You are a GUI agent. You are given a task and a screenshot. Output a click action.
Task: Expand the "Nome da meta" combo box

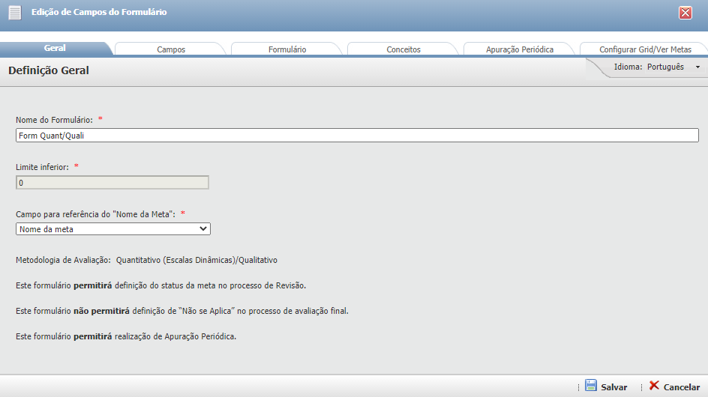point(112,229)
